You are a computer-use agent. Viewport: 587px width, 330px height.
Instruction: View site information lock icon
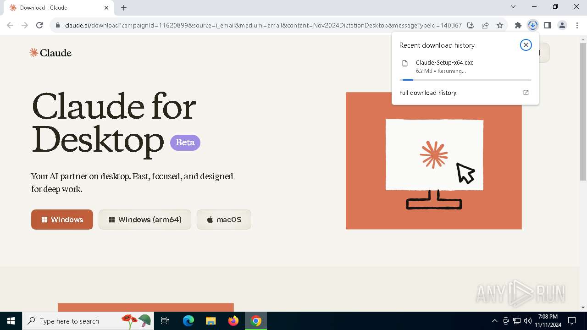point(57,25)
